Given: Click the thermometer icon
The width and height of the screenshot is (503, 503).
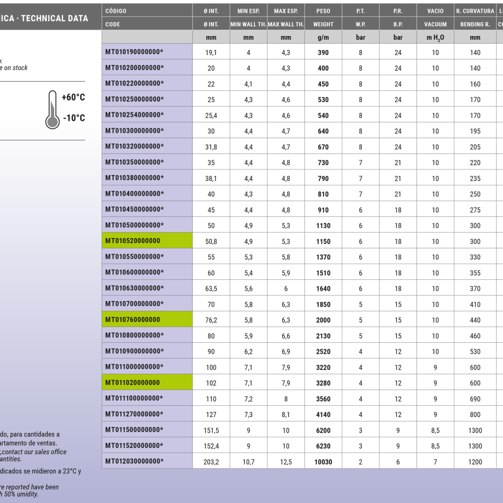Looking at the screenshot, I should click(x=53, y=110).
